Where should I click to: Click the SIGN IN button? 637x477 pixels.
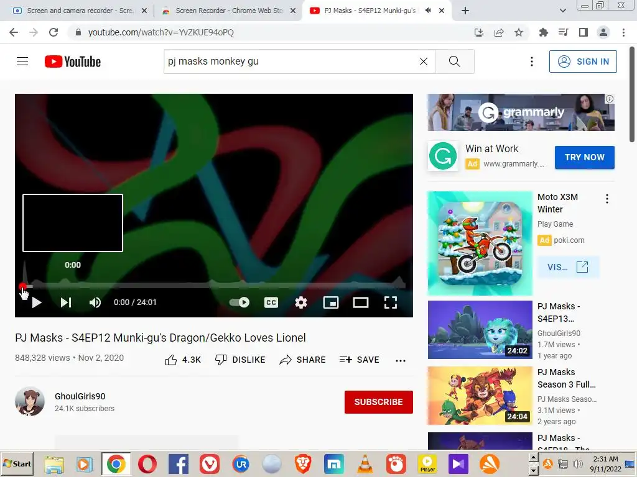pos(583,61)
